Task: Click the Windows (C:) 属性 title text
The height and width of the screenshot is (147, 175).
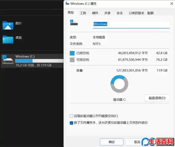Action: coord(83,4)
